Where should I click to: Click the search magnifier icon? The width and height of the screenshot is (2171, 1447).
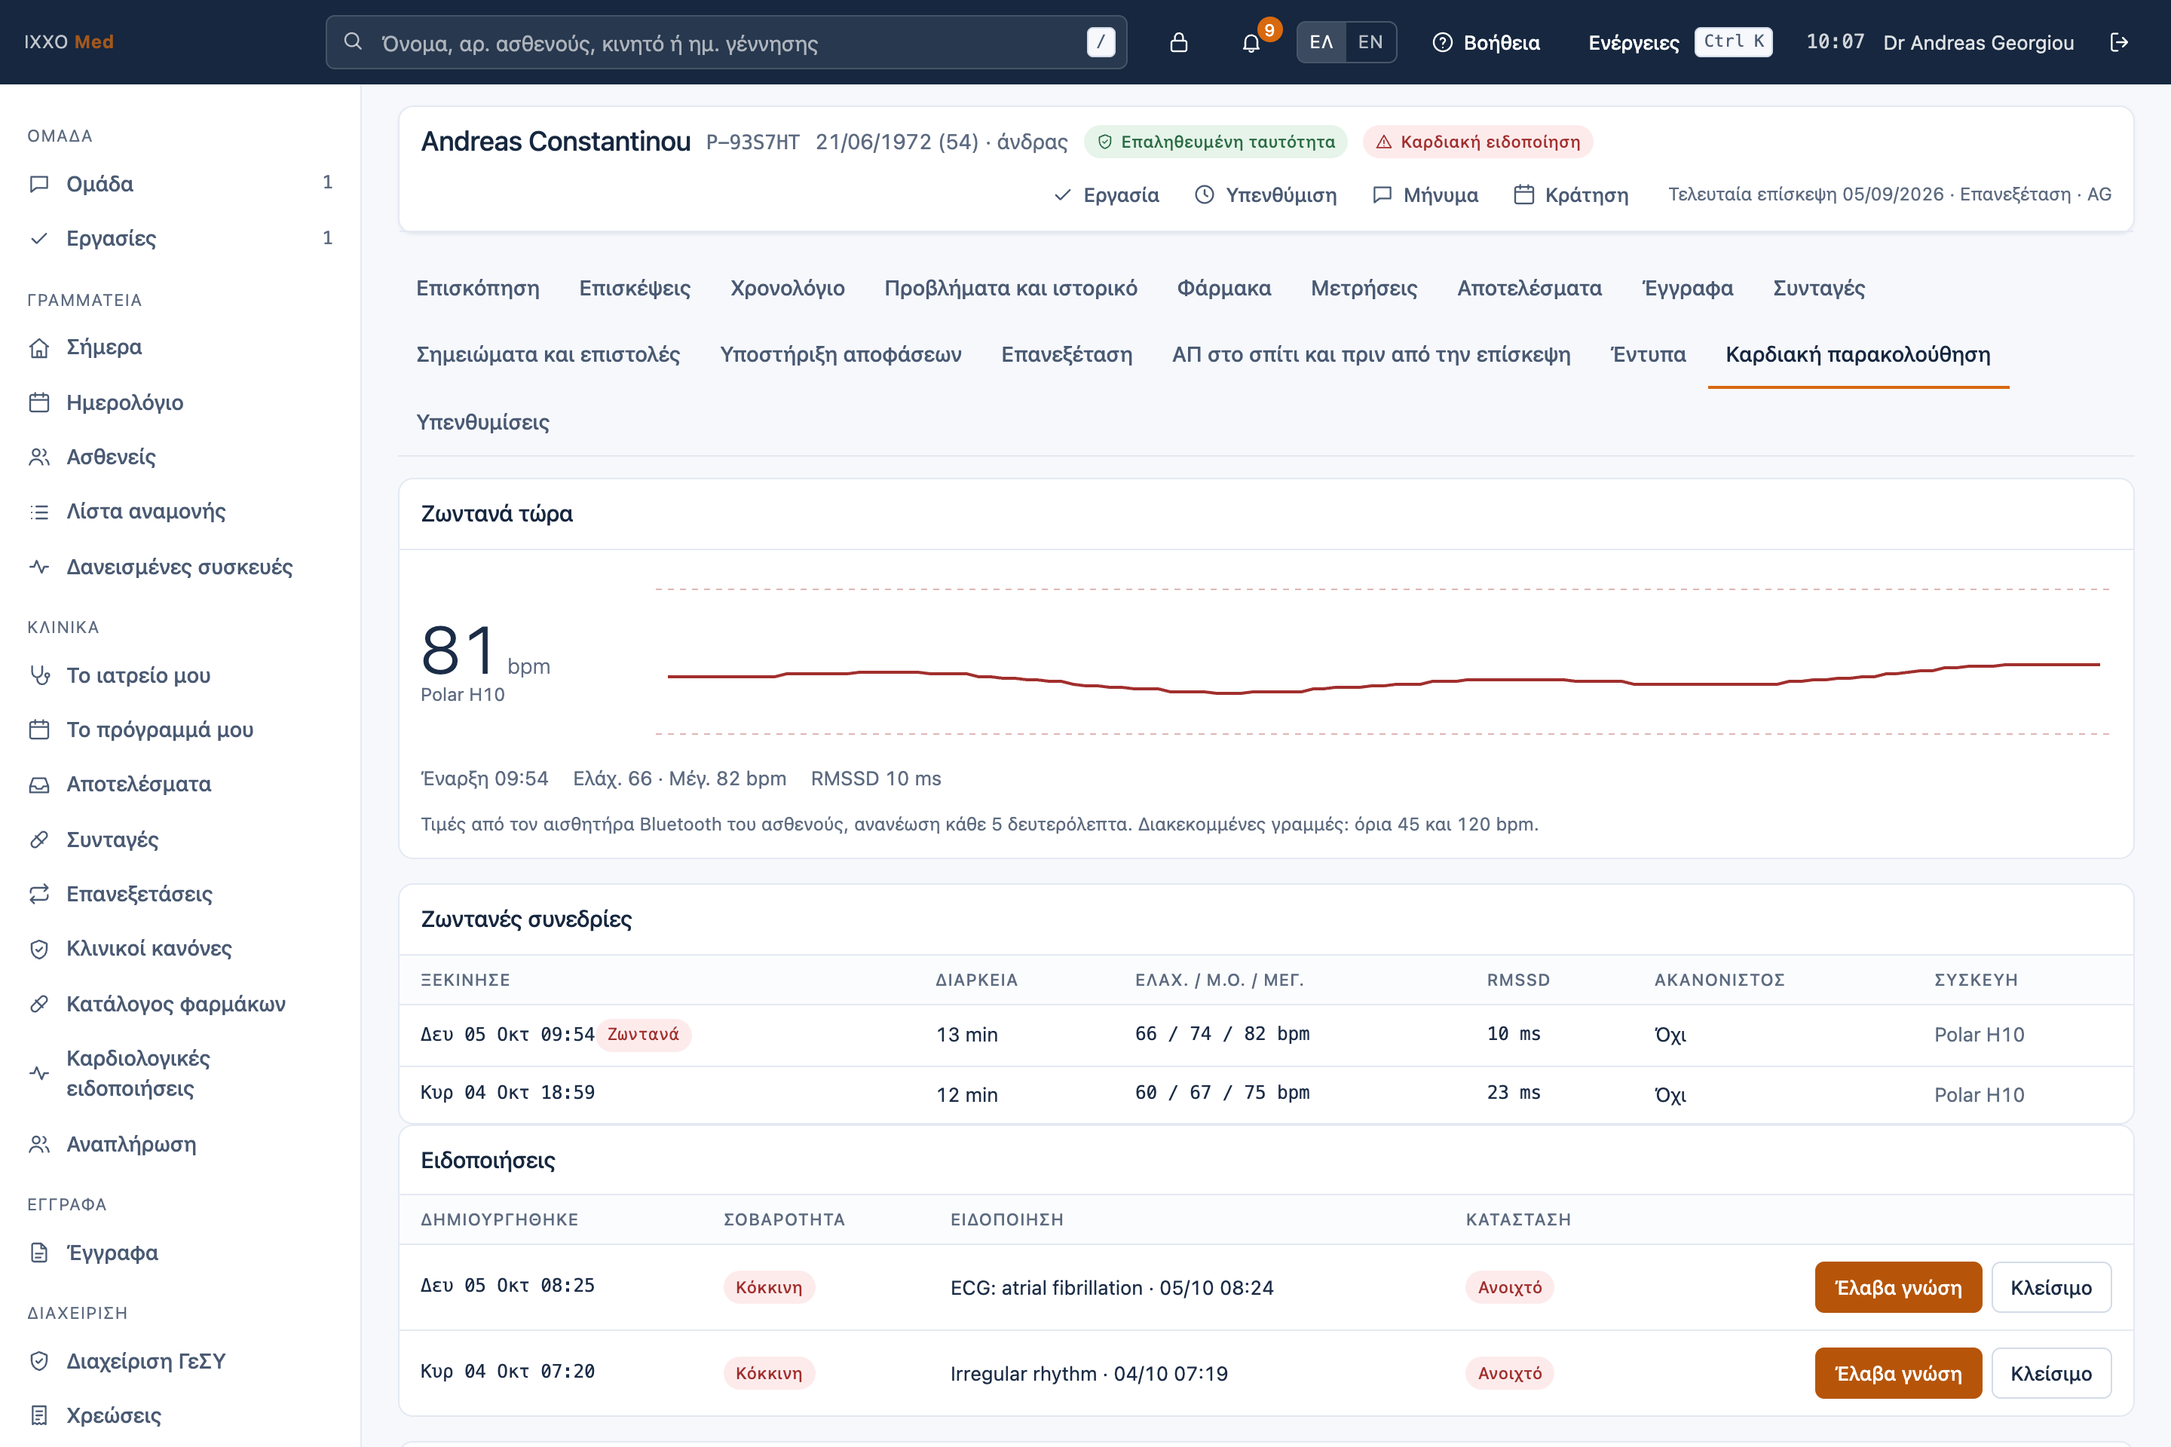point(353,41)
